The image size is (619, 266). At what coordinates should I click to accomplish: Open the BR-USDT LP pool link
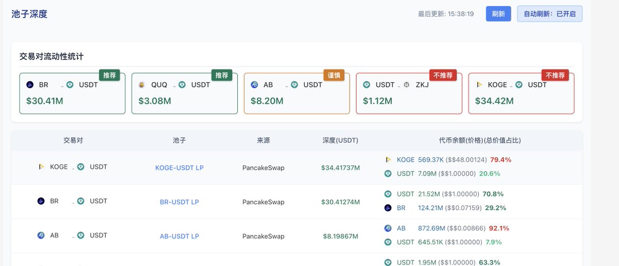(180, 202)
